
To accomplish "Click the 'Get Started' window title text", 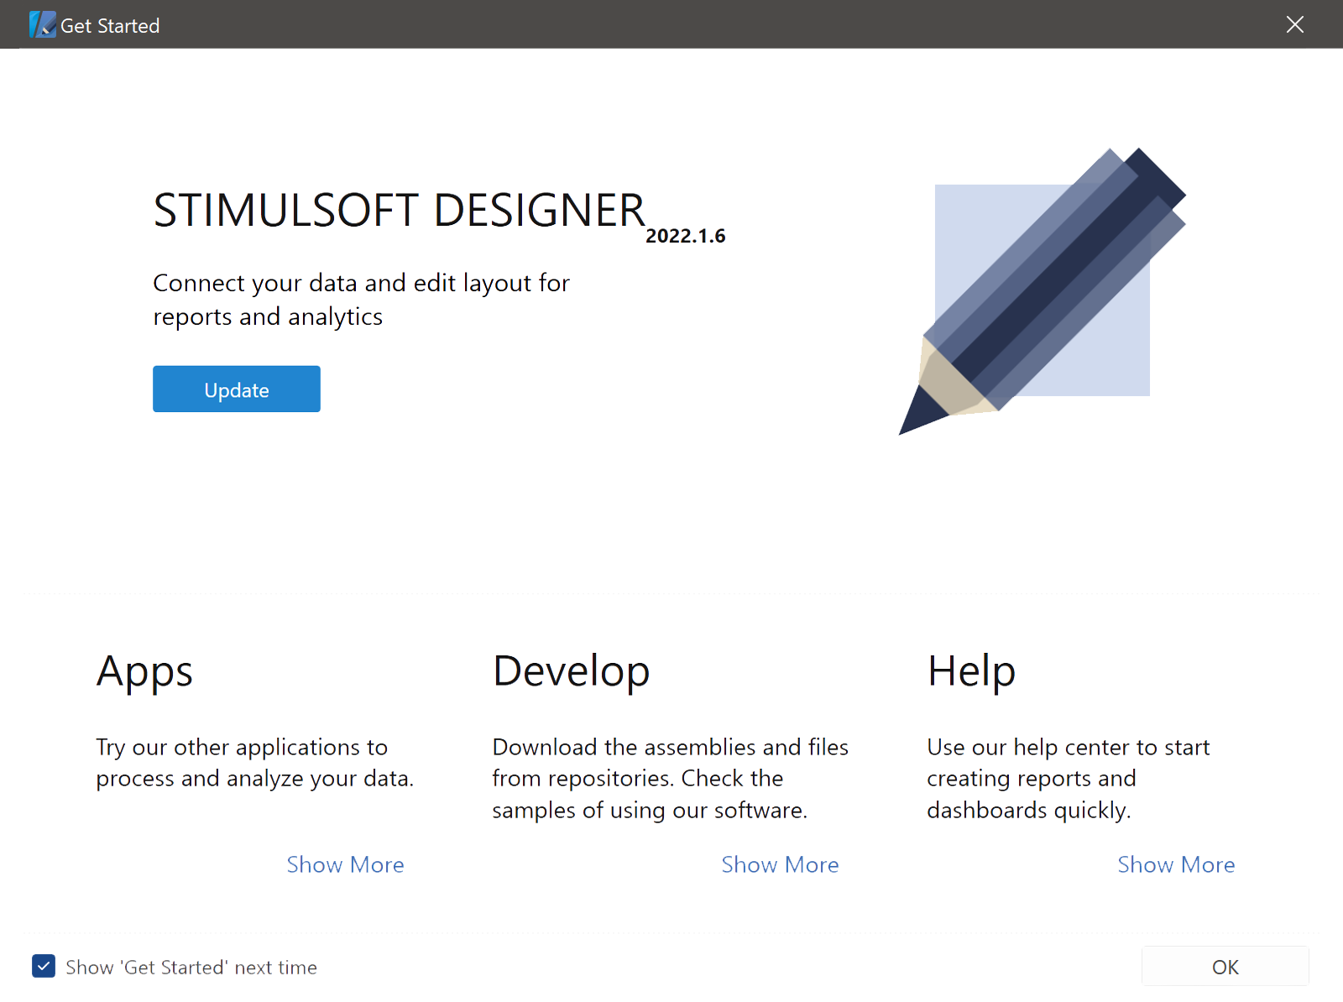I will [110, 26].
